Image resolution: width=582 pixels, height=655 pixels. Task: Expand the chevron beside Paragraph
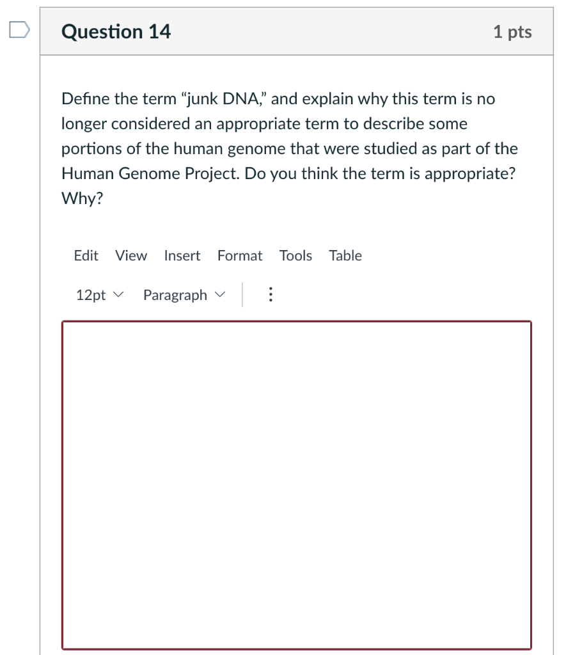pyautogui.click(x=220, y=296)
